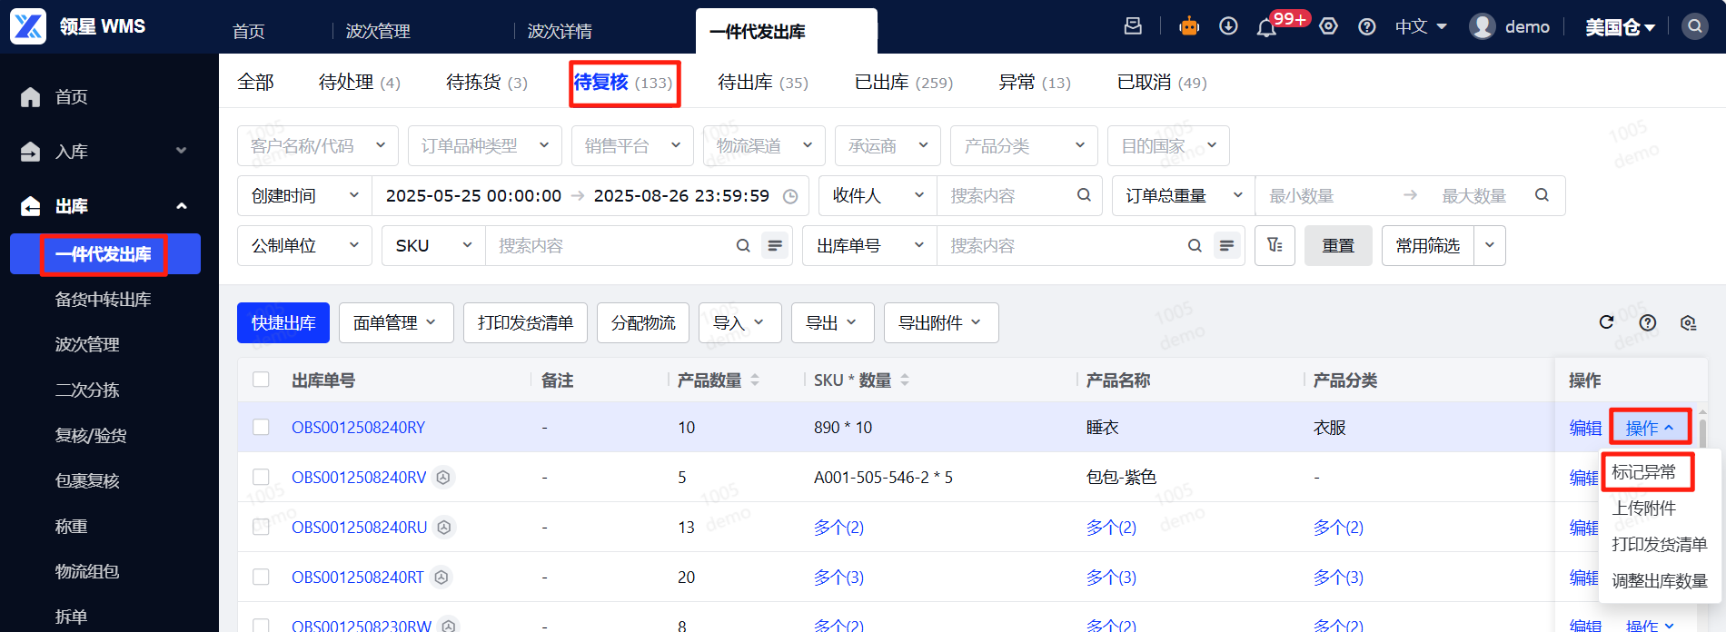Open the 面单管理 dropdown
Image resolution: width=1726 pixels, height=632 pixels.
(395, 322)
